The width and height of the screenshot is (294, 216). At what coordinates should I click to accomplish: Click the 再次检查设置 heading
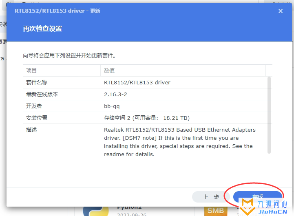click(x=42, y=29)
